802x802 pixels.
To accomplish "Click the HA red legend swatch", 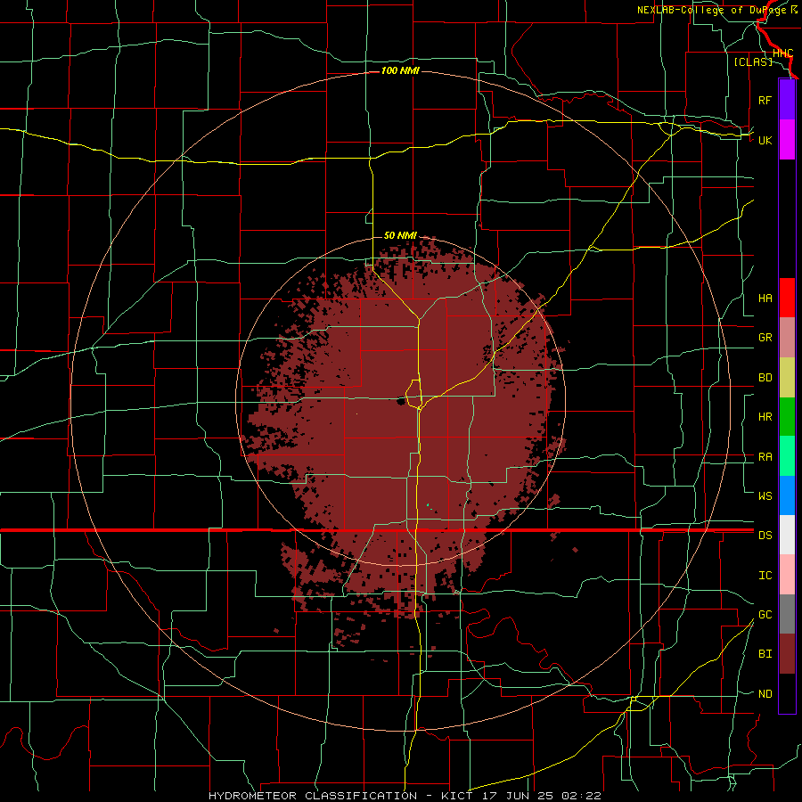I will click(787, 298).
